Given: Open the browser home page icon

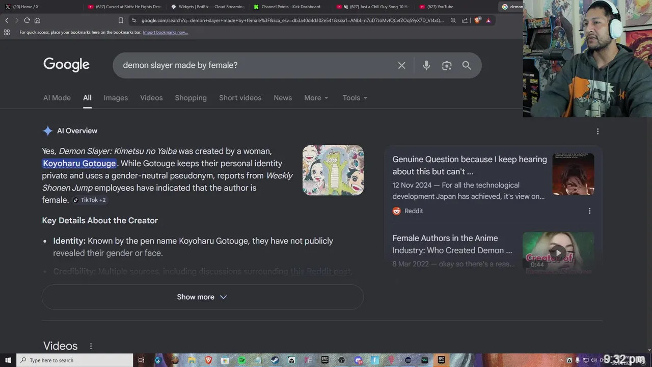Looking at the screenshot, I should coord(37,20).
